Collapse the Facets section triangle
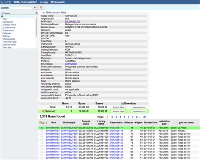Image resolution: width=200 pixels, height=160 pixels. (x=2, y=13)
